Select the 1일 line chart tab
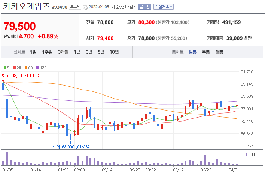 [x=33, y=52]
